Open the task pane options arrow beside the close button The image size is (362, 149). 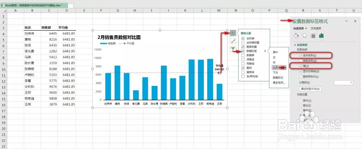pos(347,21)
